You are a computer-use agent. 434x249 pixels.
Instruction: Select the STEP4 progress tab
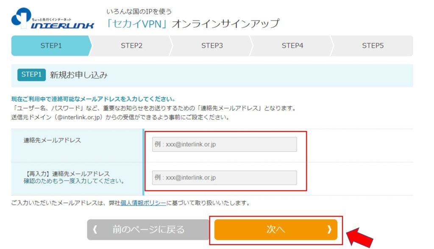pos(292,46)
